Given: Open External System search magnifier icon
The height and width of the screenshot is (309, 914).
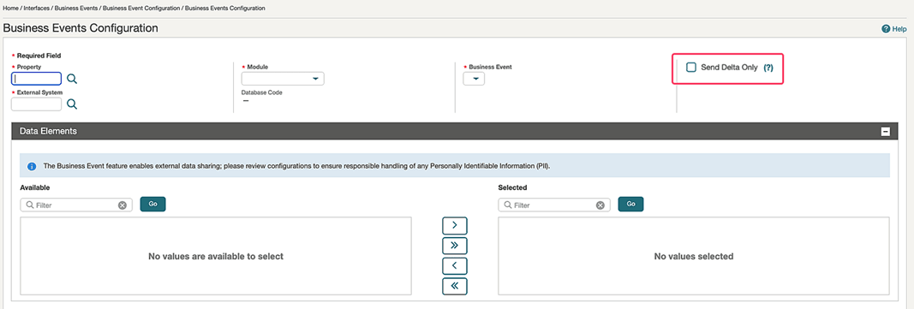Looking at the screenshot, I should pos(72,104).
